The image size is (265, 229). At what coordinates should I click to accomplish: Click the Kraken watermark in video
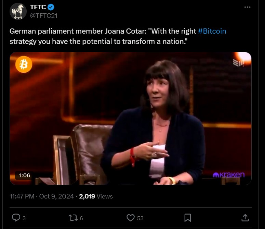tap(228, 174)
